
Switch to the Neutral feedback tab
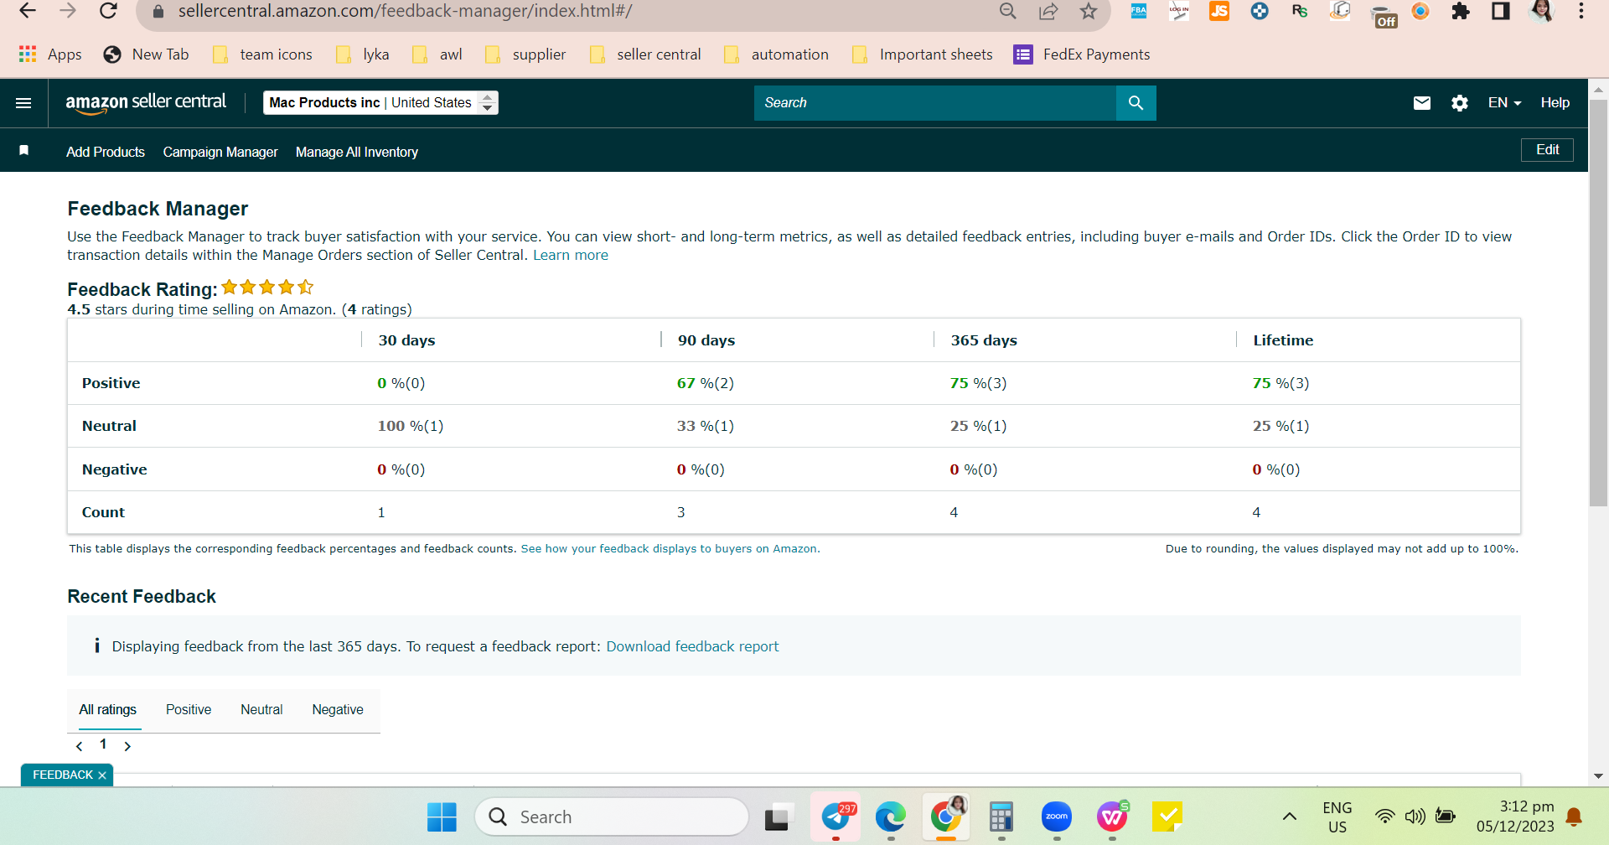point(261,710)
